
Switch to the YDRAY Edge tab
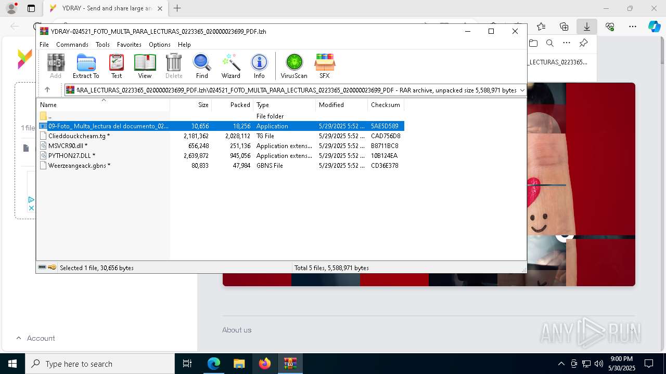click(106, 8)
